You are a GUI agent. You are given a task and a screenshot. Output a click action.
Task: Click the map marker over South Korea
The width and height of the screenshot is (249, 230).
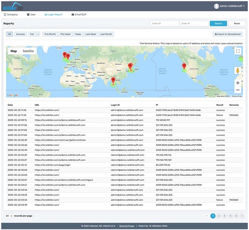(130, 66)
